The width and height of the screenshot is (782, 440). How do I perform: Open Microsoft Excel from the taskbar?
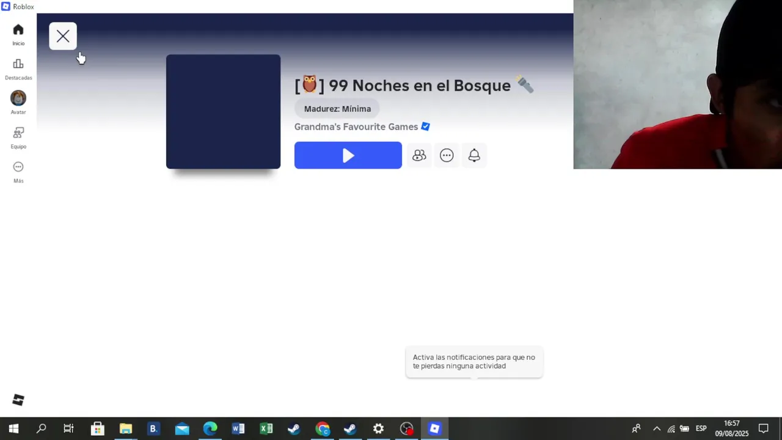click(266, 429)
